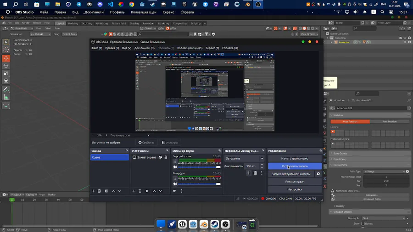Open Файл (F) menu in OBS window
The image size is (413, 232).
click(97, 48)
